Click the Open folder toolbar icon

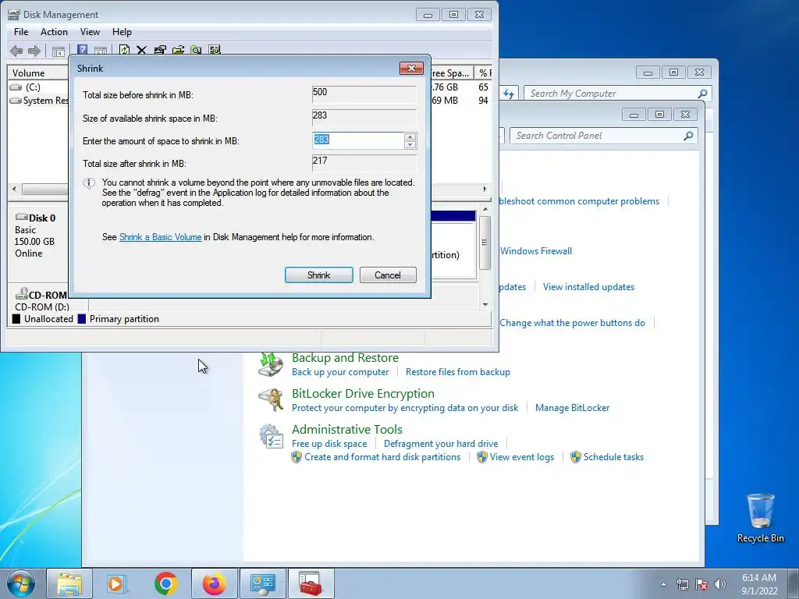(179, 50)
